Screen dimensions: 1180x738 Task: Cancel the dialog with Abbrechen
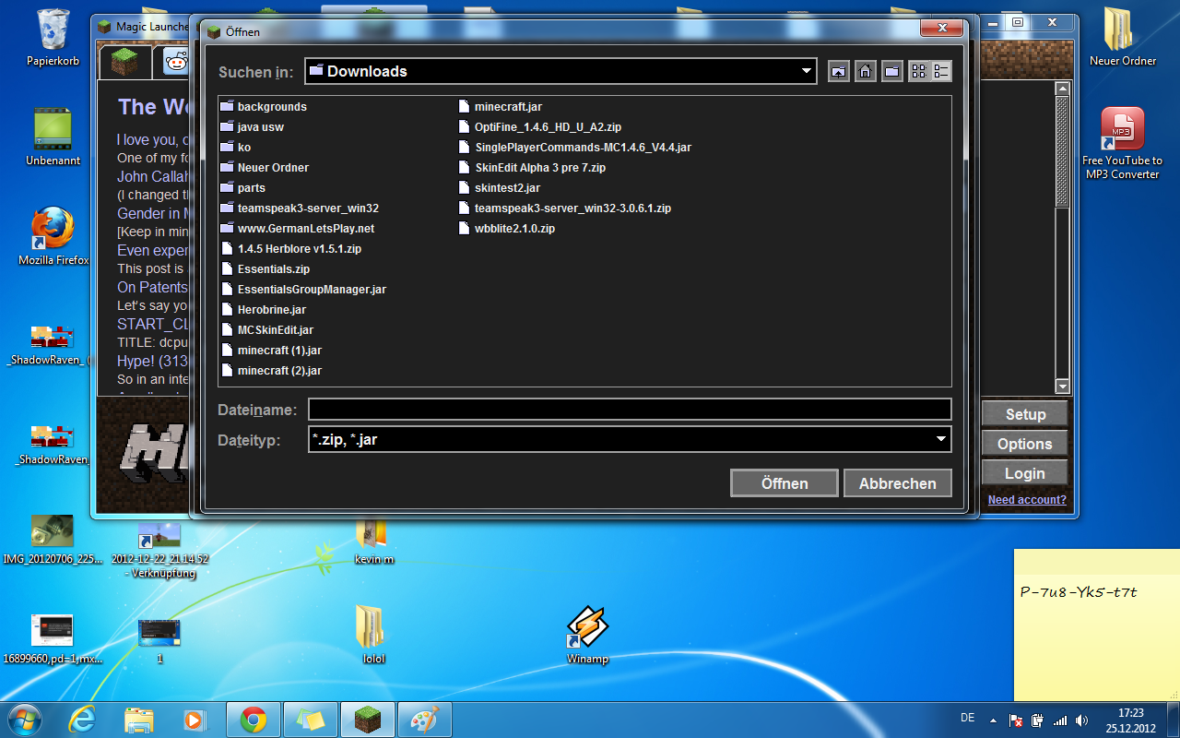pos(897,483)
